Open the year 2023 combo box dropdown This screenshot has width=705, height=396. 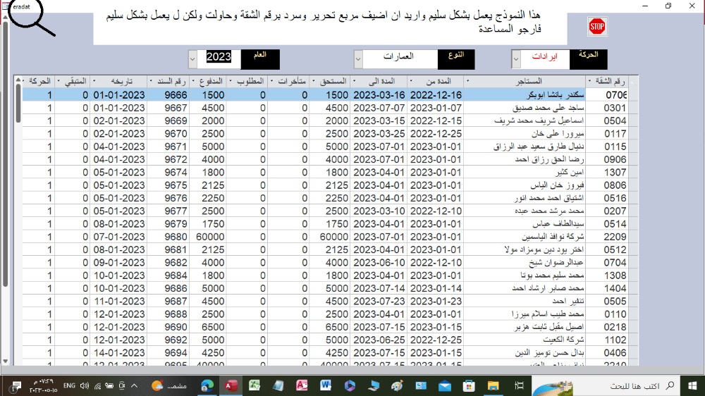192,59
